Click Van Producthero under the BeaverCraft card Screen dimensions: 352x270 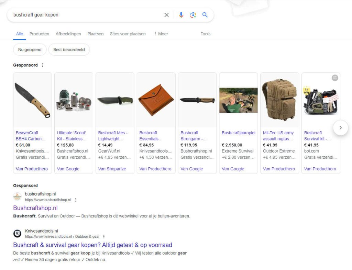(x=32, y=169)
